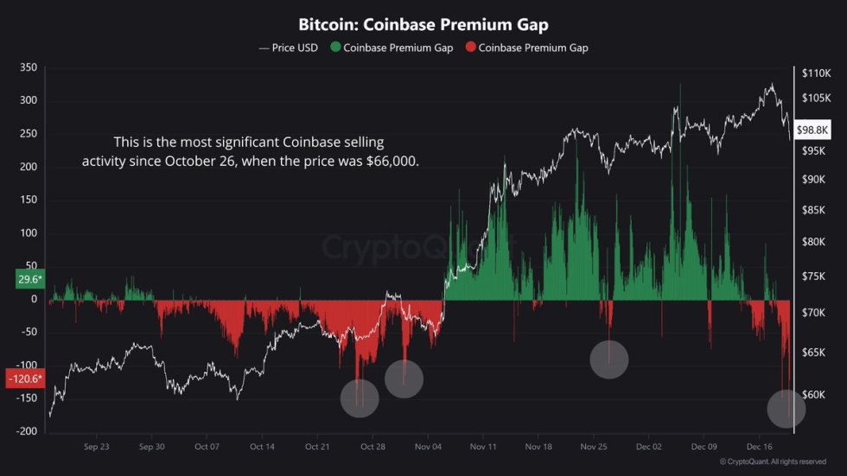The width and height of the screenshot is (847, 476).
Task: Select the gray highlight circle near Nov 25
Action: [608, 359]
